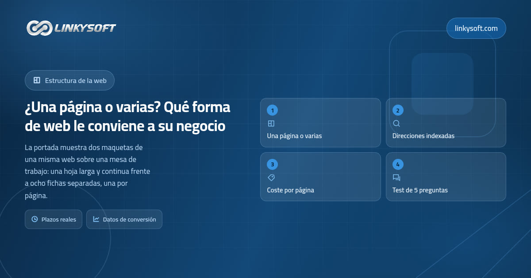Select the Estructura de la web tag
531x278 pixels.
click(x=69, y=80)
